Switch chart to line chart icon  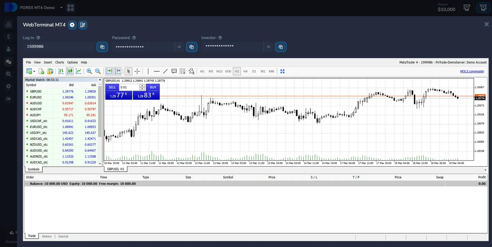pos(79,71)
